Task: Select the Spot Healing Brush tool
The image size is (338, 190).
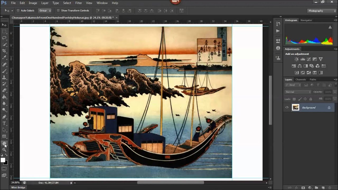Action: (x=4, y=65)
